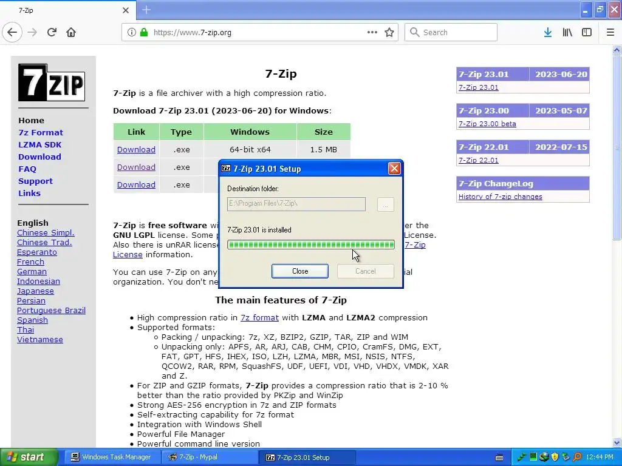Open the 7-Zip 23.00 beta link
This screenshot has width=622, height=466.
(487, 124)
